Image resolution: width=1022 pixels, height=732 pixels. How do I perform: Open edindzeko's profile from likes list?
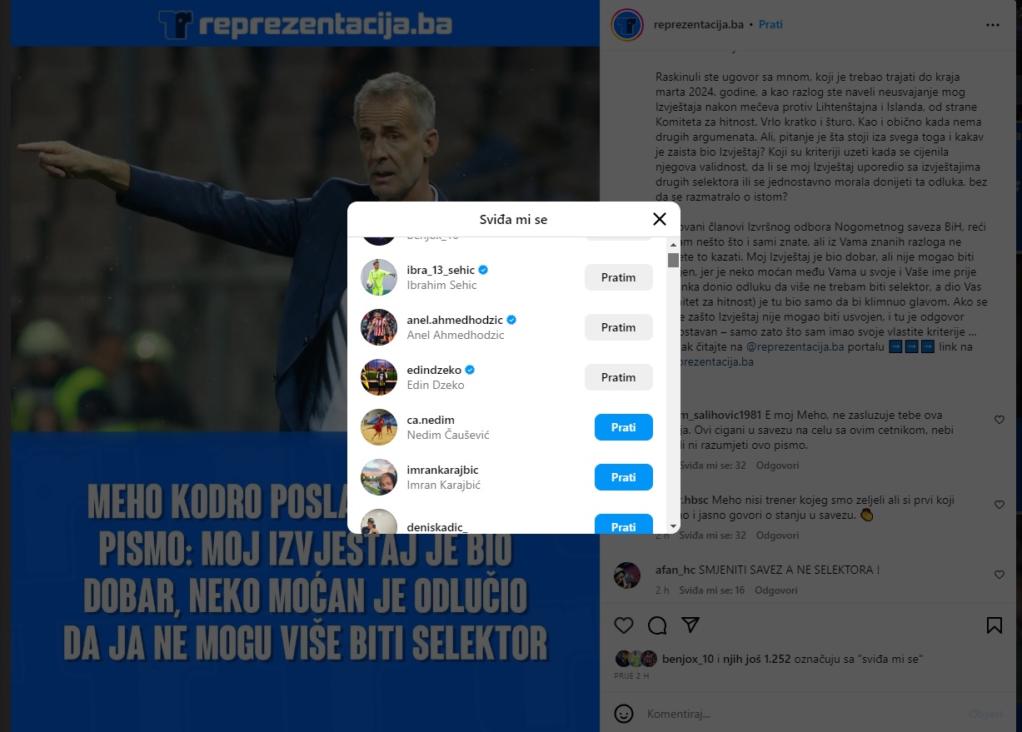(x=436, y=369)
